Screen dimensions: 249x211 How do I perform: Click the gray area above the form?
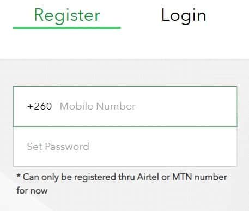(125, 73)
